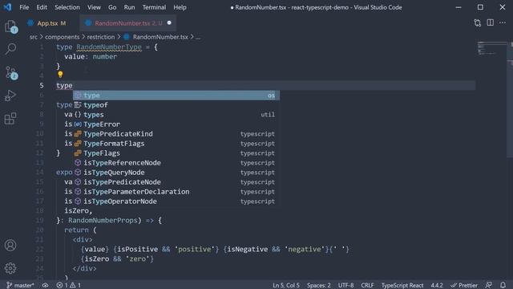513x289 pixels.
Task: Select the 'types' util suggestion
Action: (x=176, y=115)
